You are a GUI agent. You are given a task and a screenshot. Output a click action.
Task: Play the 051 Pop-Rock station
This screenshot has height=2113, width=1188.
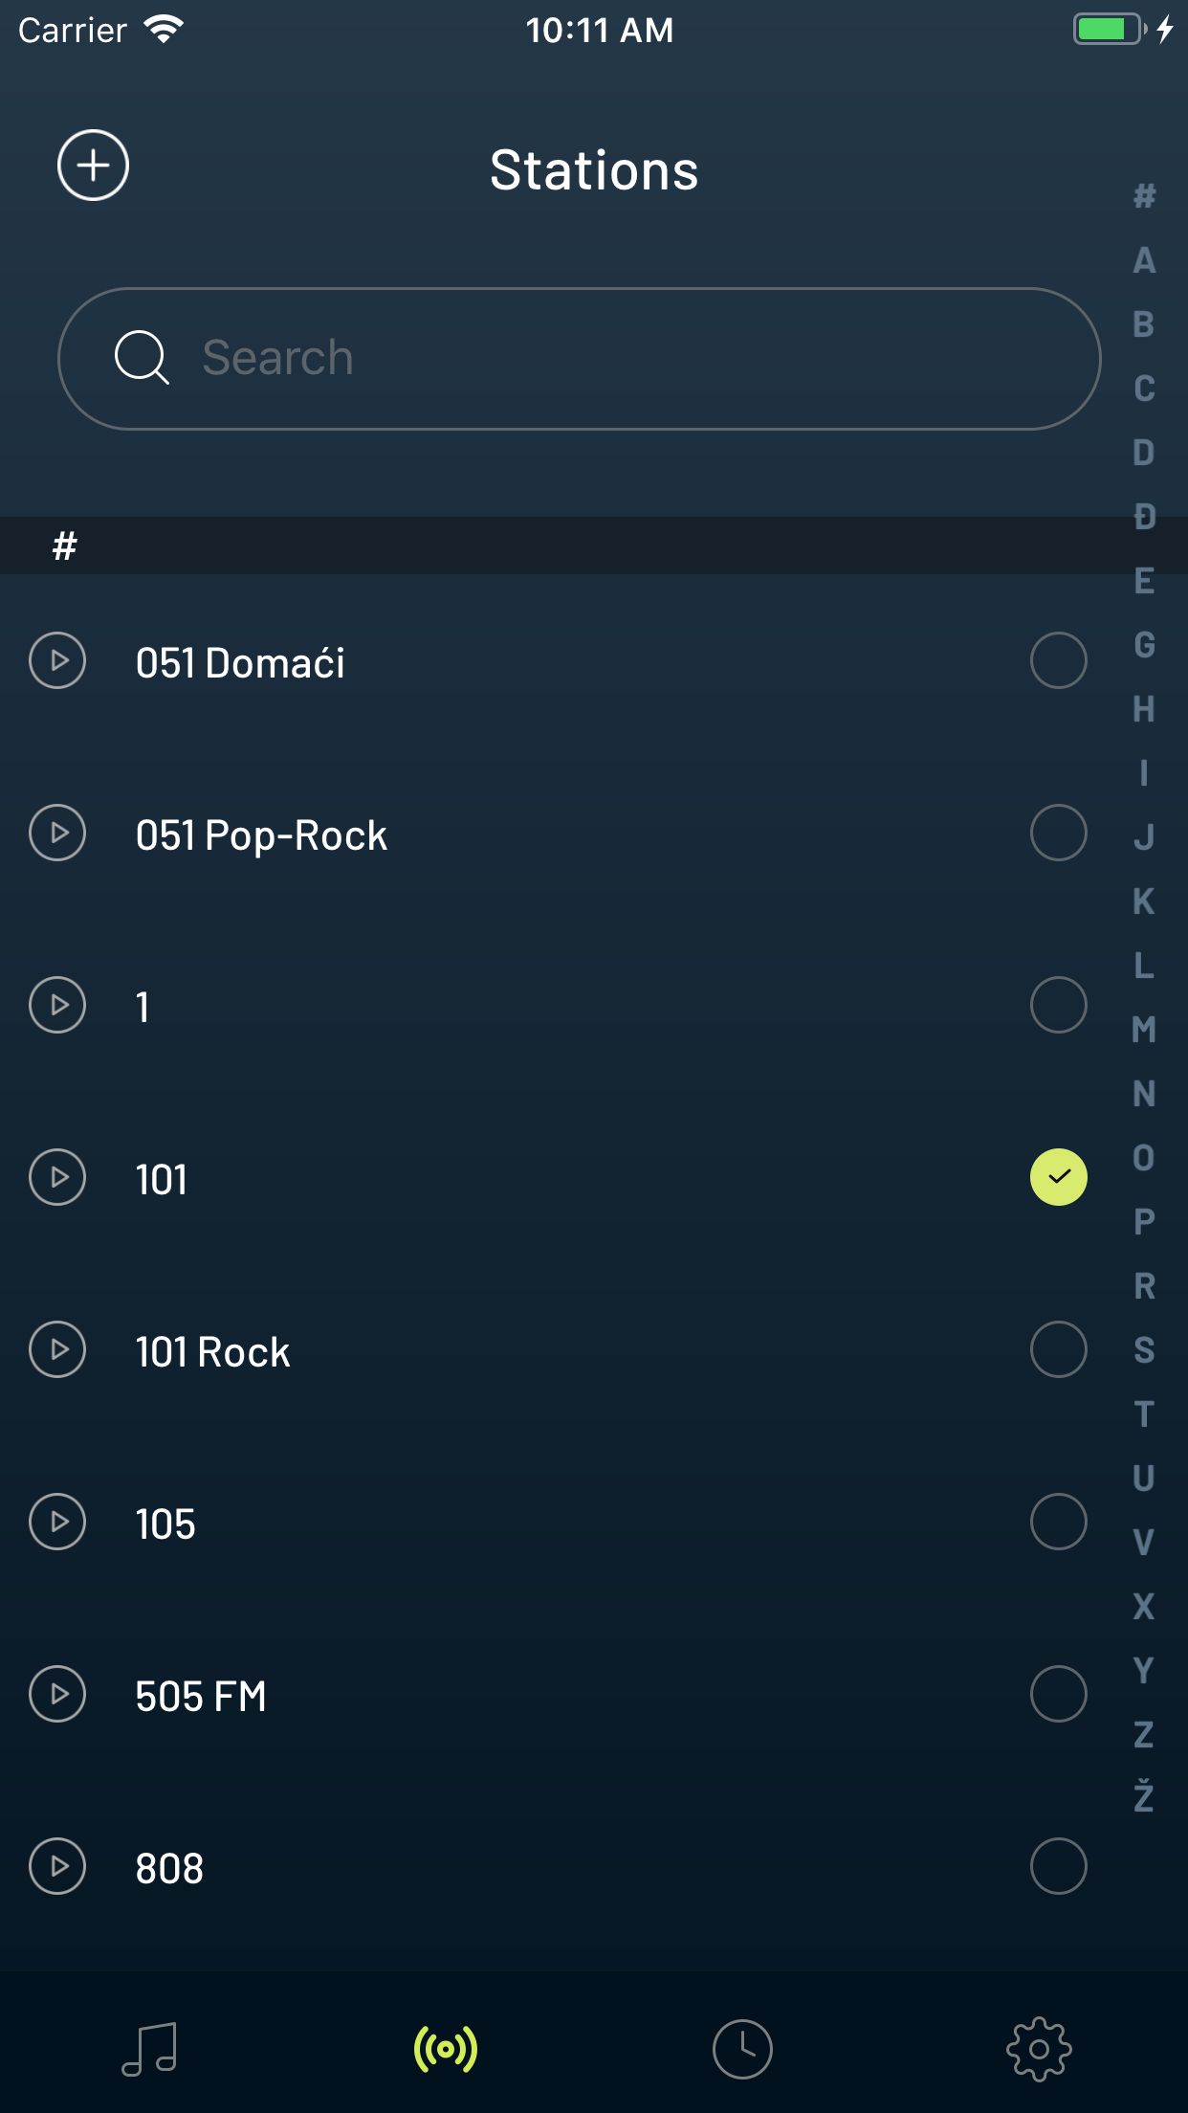click(x=57, y=834)
